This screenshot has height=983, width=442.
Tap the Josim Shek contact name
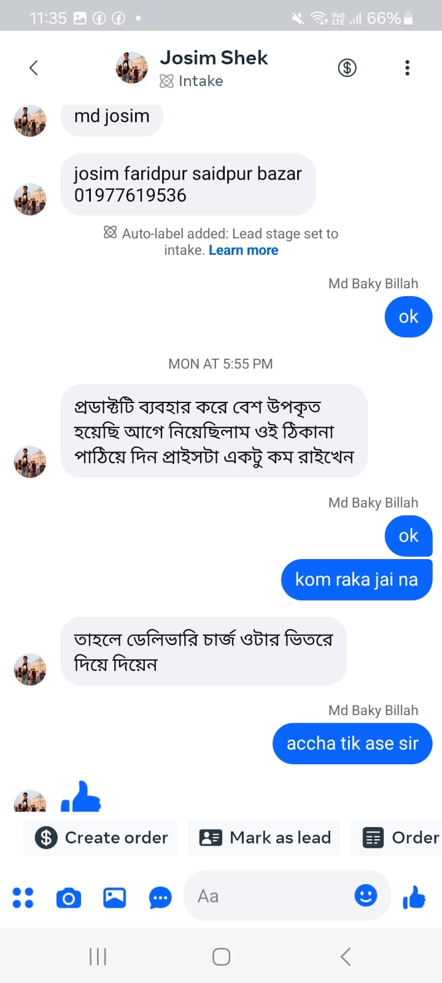point(214,58)
